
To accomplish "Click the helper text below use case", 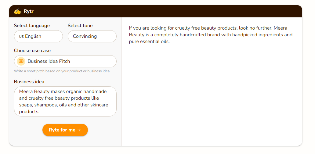I will 62,71.
